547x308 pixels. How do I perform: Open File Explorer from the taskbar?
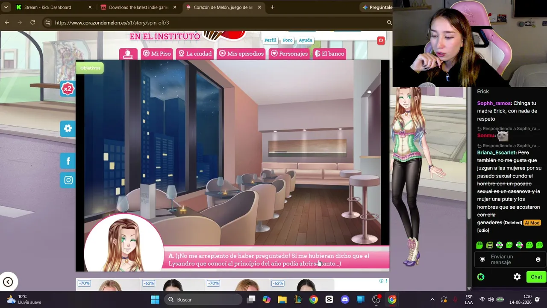click(x=282, y=299)
